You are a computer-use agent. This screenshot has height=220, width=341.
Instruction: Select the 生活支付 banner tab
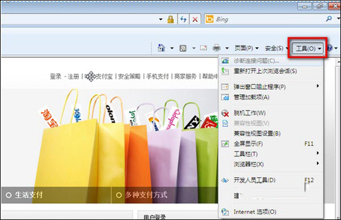[56, 195]
